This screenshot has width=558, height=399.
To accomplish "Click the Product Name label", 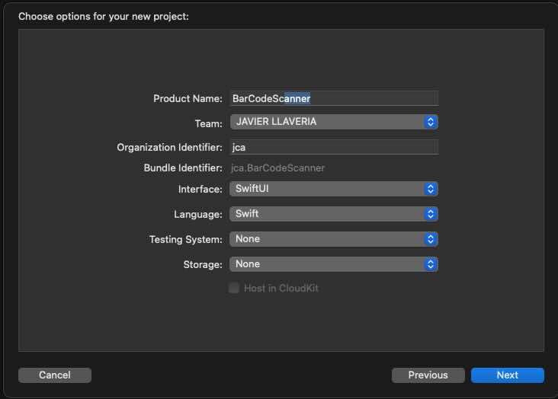I will pos(188,98).
